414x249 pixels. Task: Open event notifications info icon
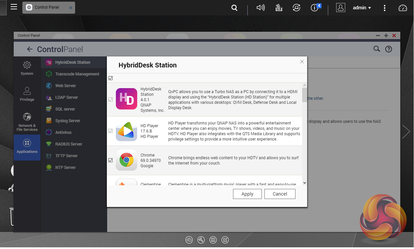(x=315, y=8)
